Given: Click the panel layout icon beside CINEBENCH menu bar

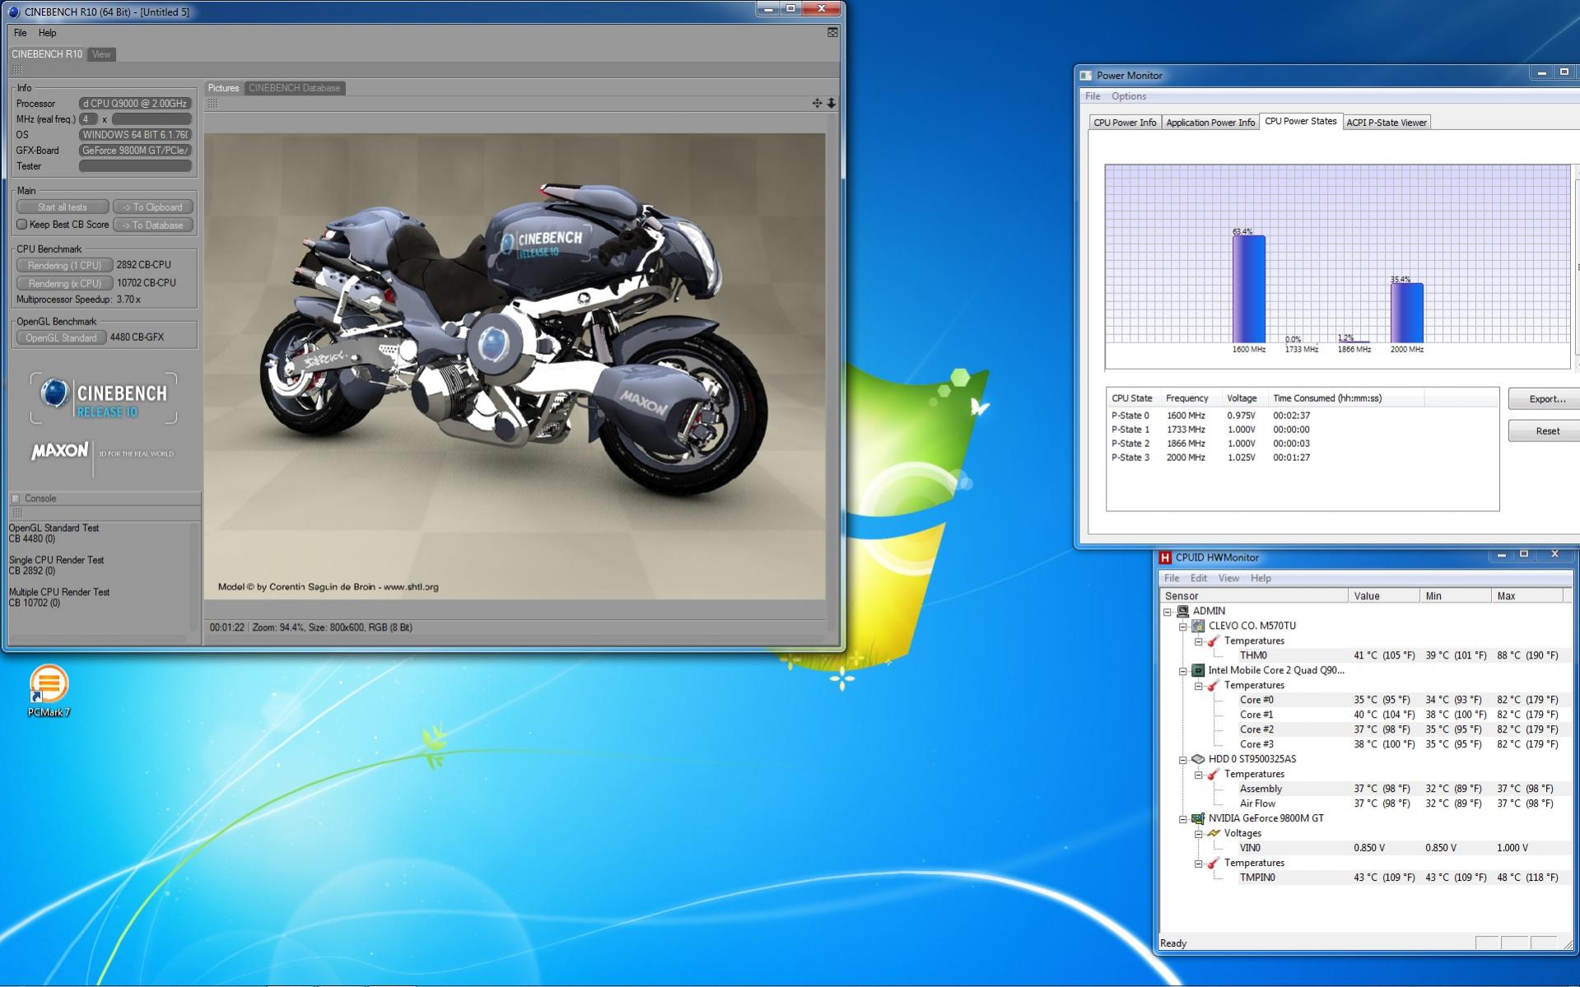Looking at the screenshot, I should pos(832,33).
